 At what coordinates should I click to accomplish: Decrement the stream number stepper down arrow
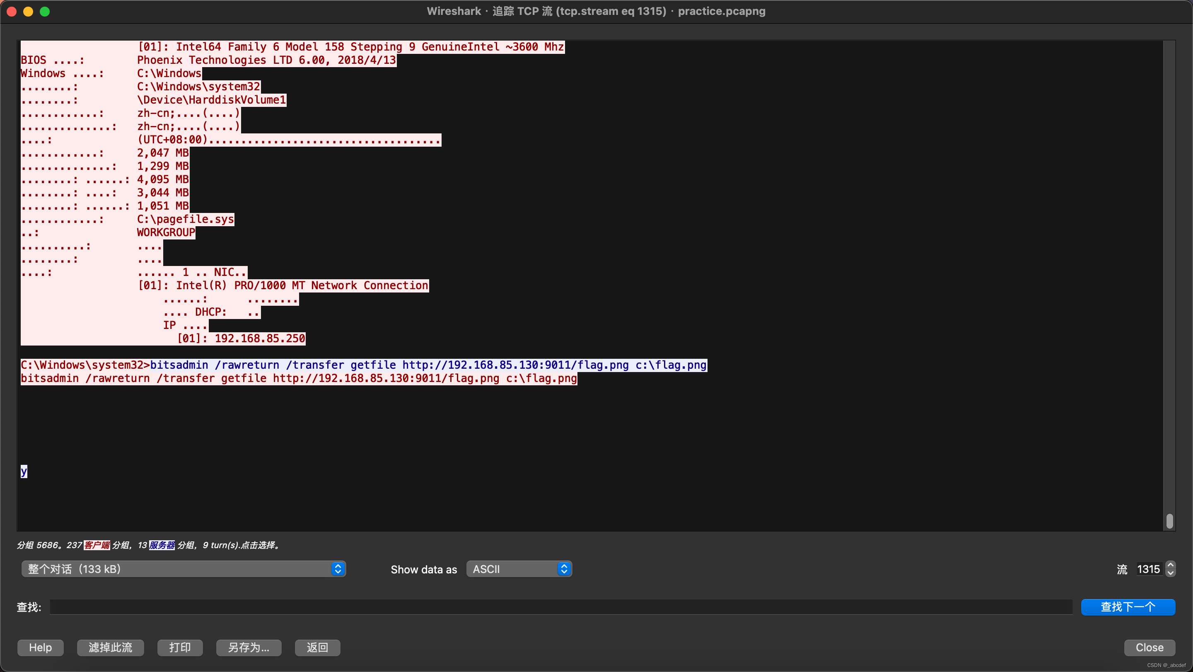[1170, 573]
